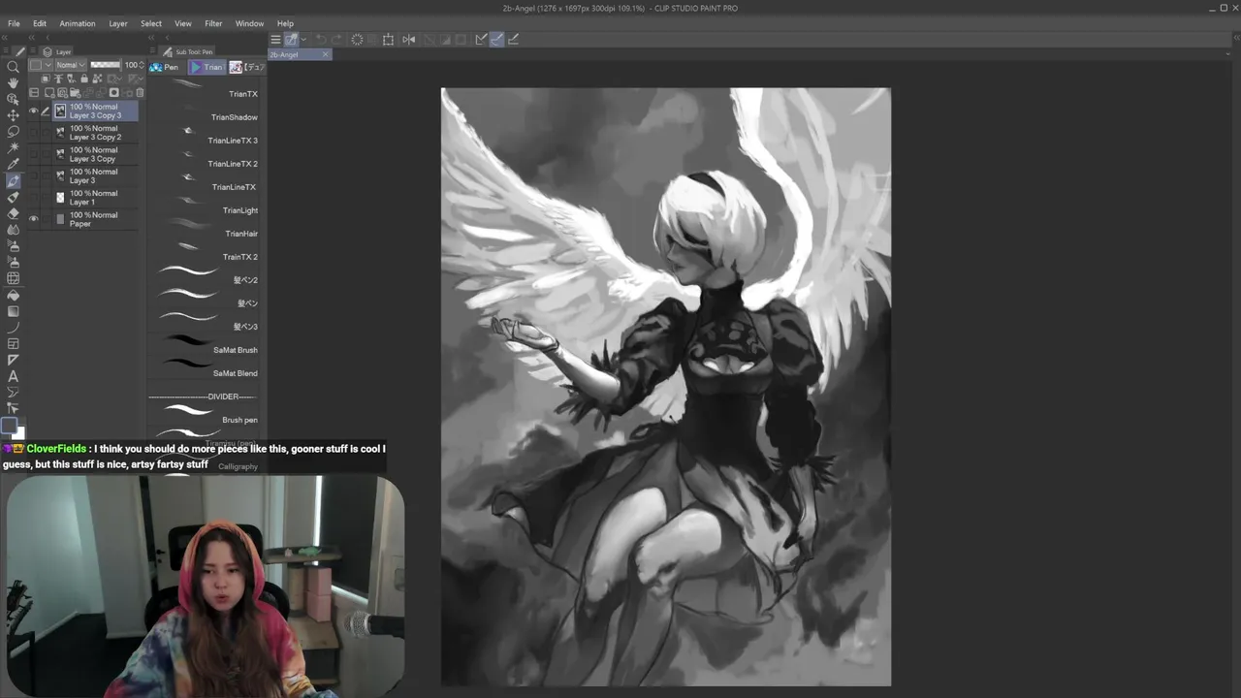Open the command bar hamburger menu
The image size is (1241, 698).
click(275, 40)
